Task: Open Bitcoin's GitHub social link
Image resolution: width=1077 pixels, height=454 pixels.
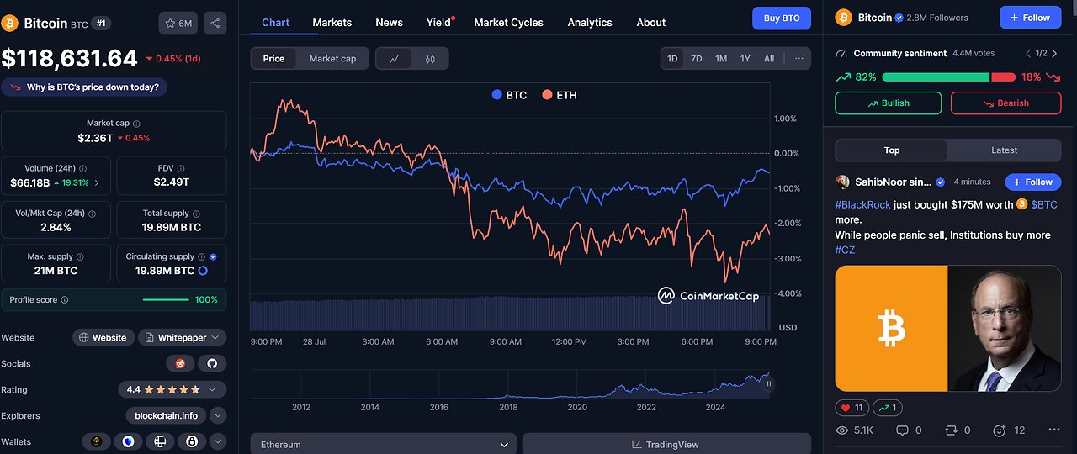Action: [212, 364]
